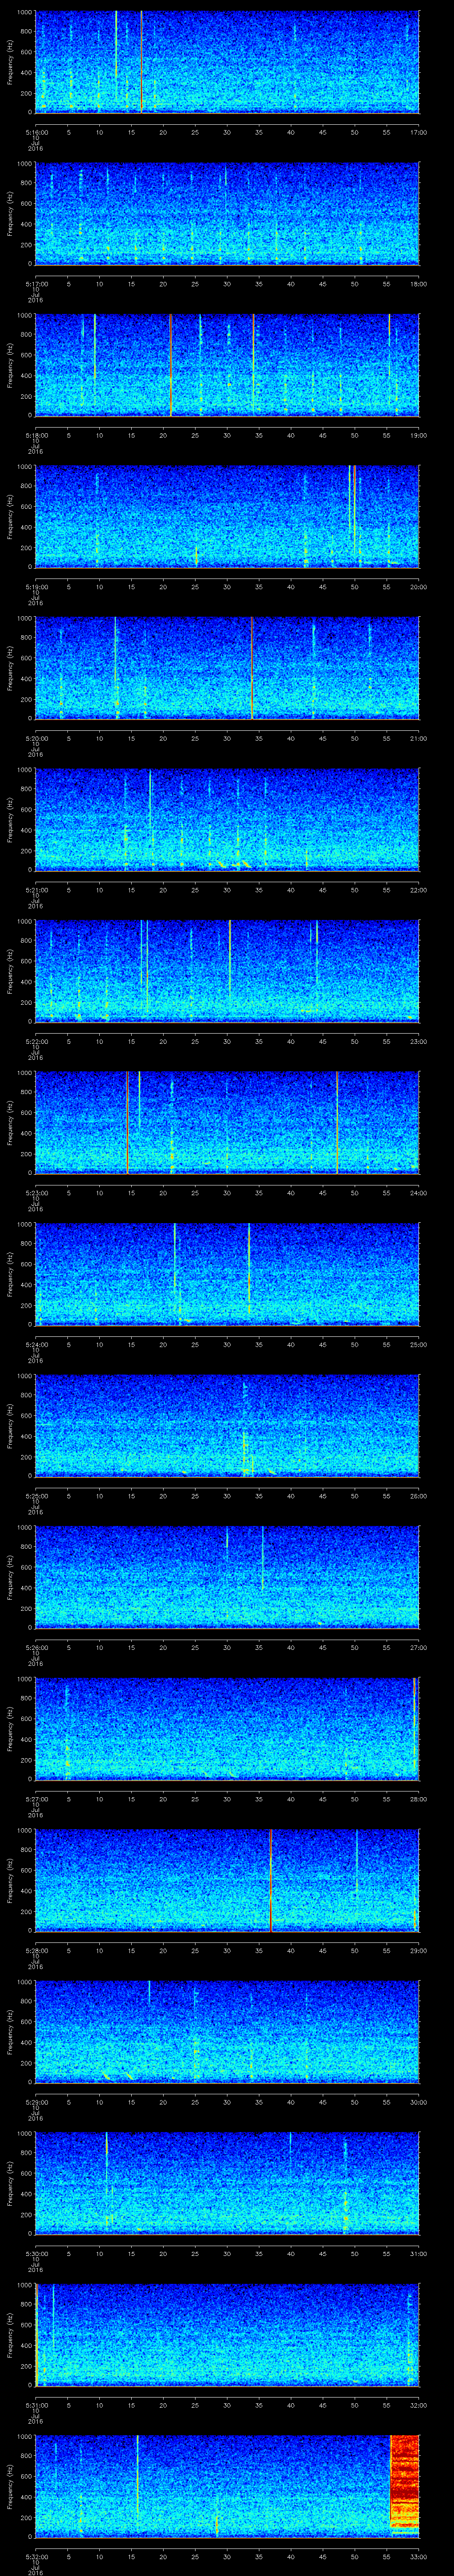Click the orange spike near 21 s in 5:18:00 panel
This screenshot has width=454, height=2576.
click(171, 365)
